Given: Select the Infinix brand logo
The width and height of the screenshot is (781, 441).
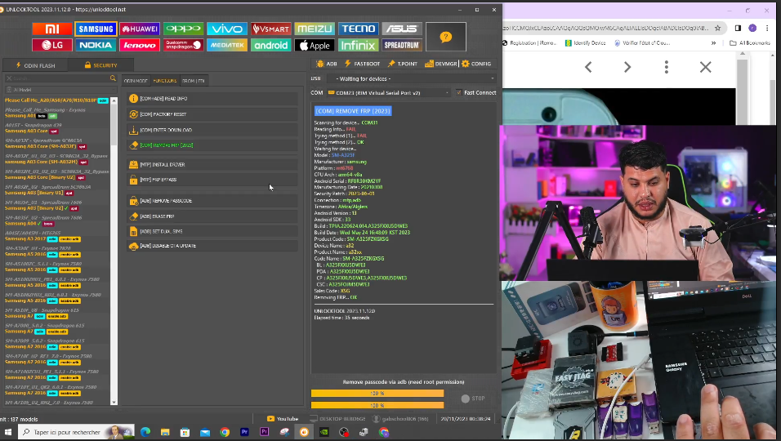Looking at the screenshot, I should point(358,45).
